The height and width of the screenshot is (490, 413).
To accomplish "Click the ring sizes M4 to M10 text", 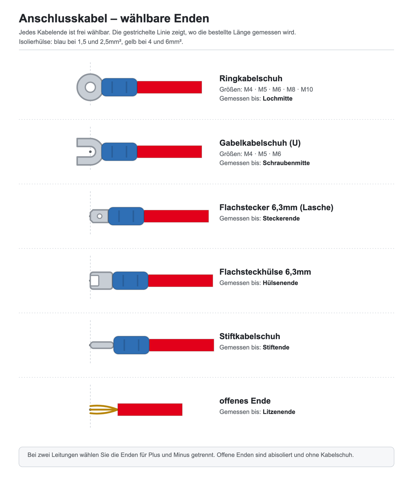I will (266, 89).
